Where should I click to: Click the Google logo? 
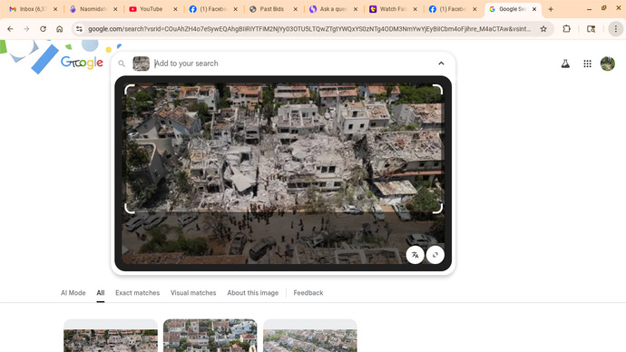[82, 63]
